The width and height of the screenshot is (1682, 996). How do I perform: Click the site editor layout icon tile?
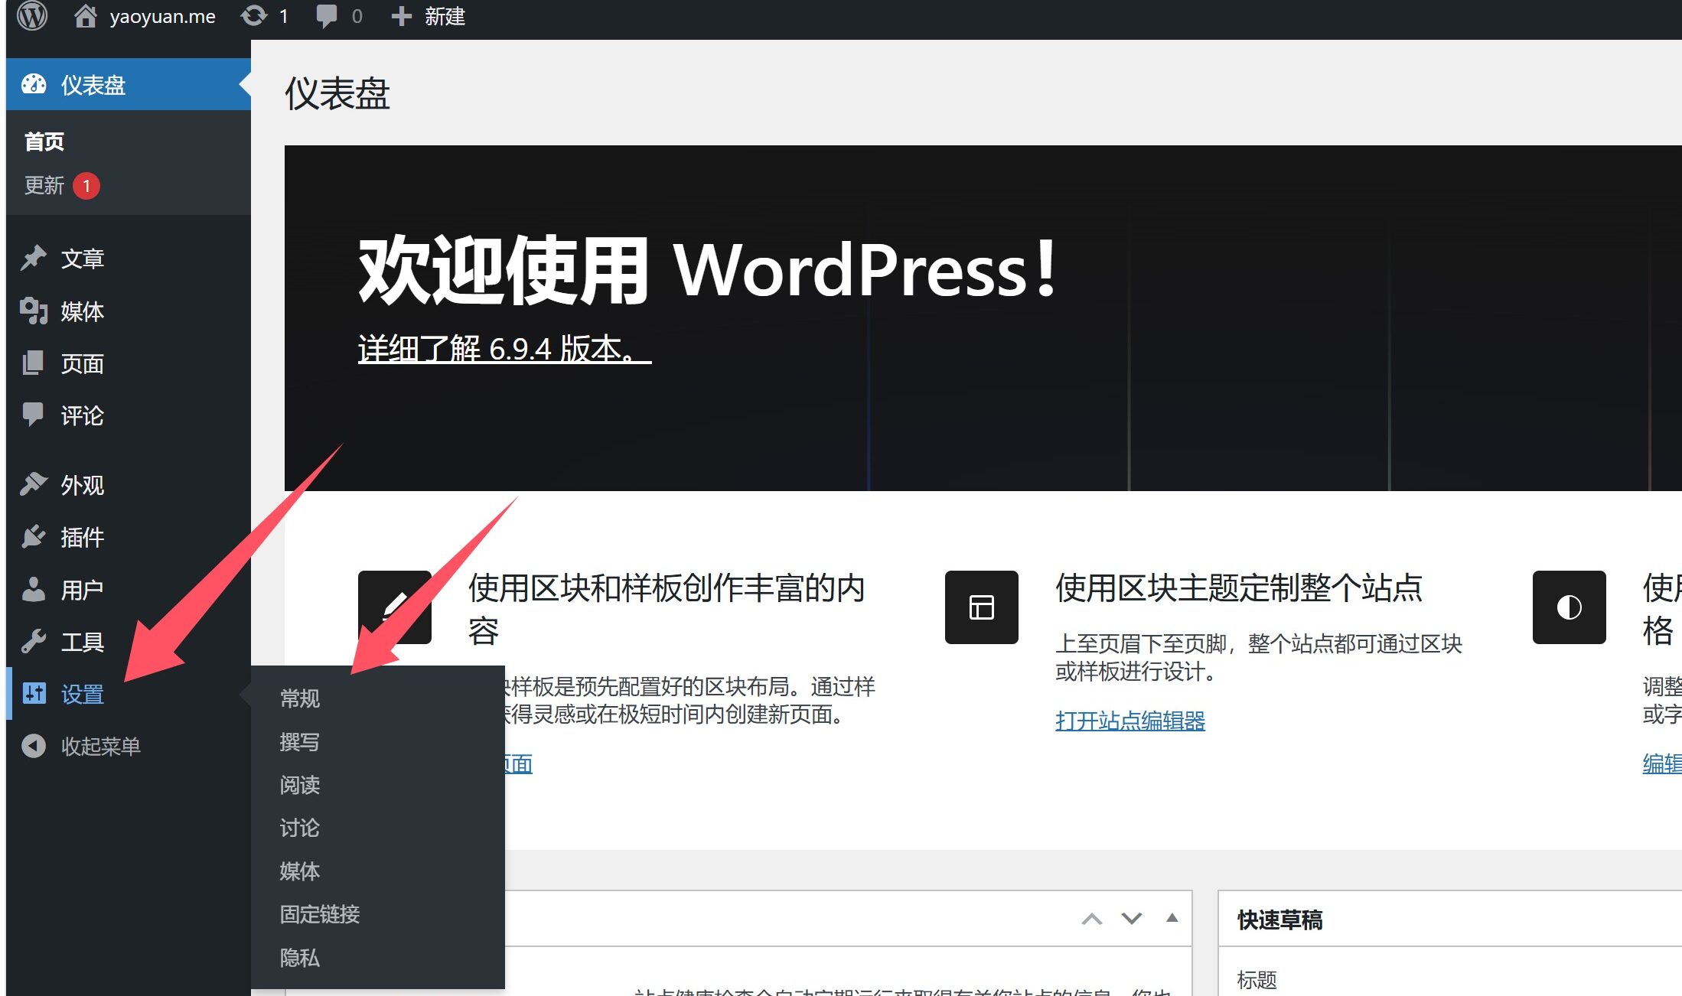(x=981, y=607)
